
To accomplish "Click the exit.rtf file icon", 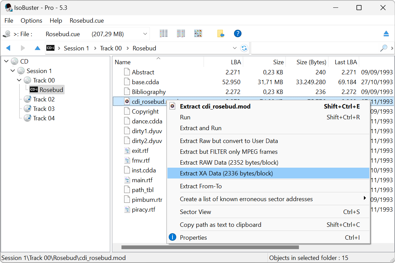I will [x=127, y=151].
